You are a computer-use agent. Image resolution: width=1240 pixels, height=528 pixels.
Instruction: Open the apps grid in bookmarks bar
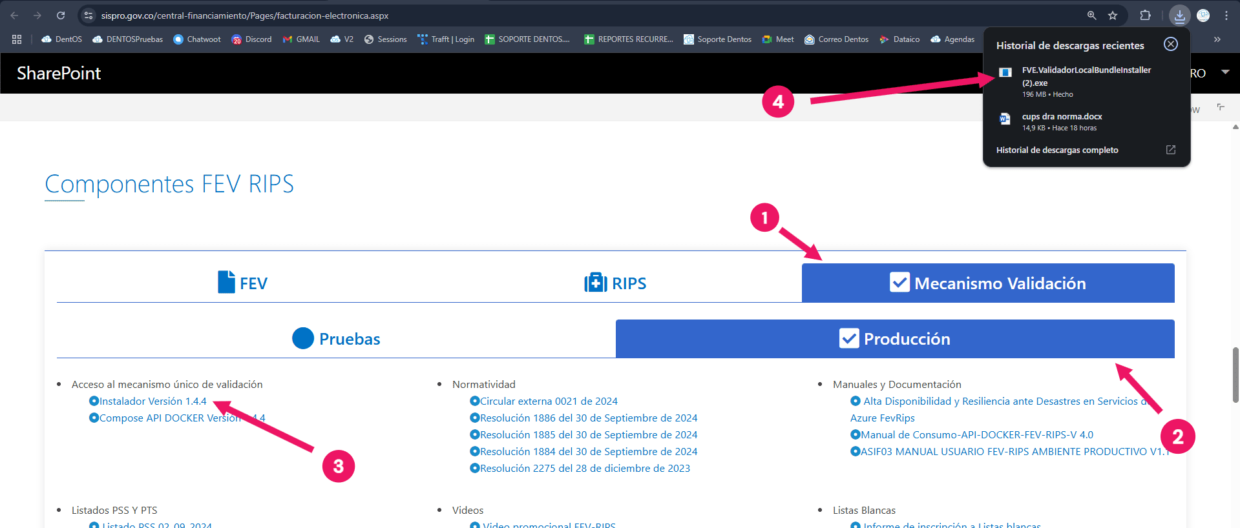coord(17,39)
